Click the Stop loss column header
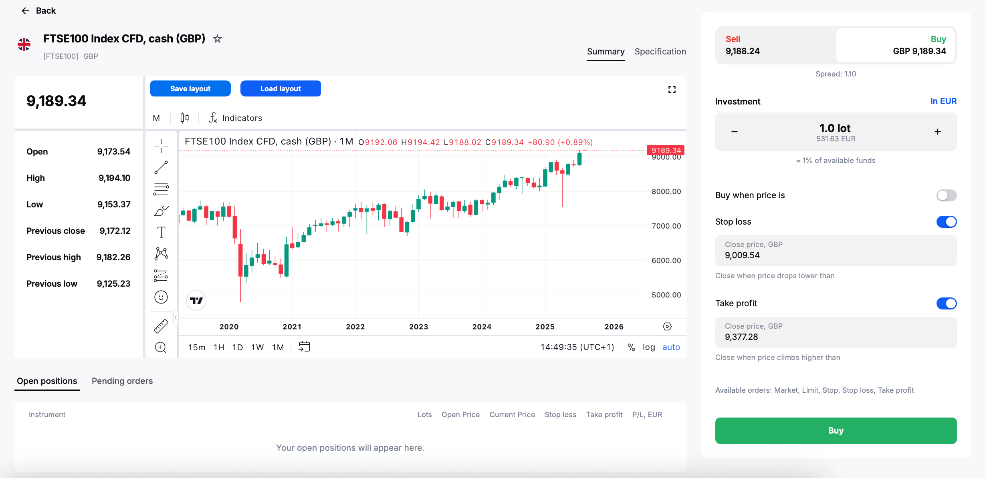Image resolution: width=985 pixels, height=478 pixels. click(560, 415)
